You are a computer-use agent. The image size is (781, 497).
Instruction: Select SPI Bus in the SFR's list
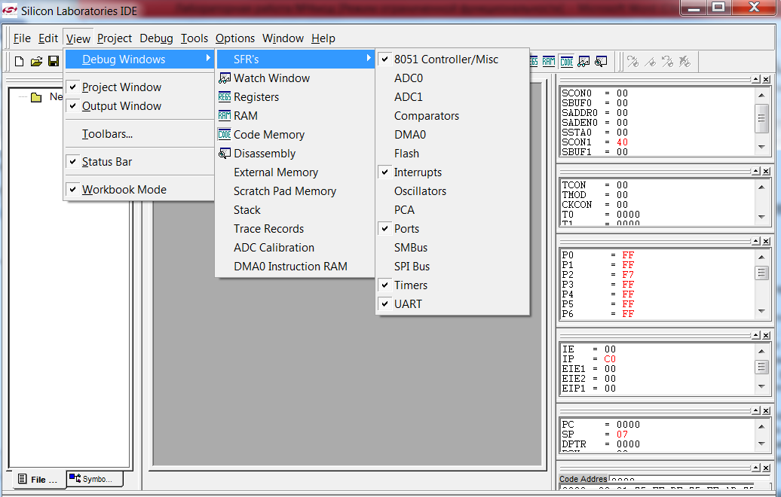point(452,266)
